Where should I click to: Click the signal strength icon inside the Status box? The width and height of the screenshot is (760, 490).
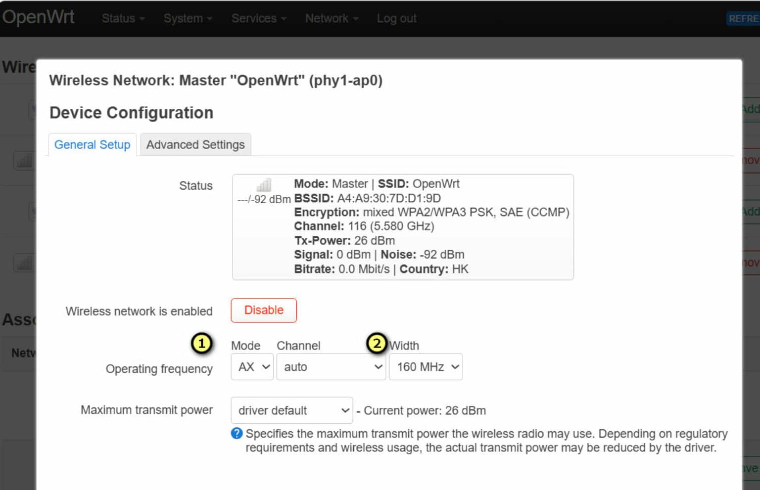point(263,184)
